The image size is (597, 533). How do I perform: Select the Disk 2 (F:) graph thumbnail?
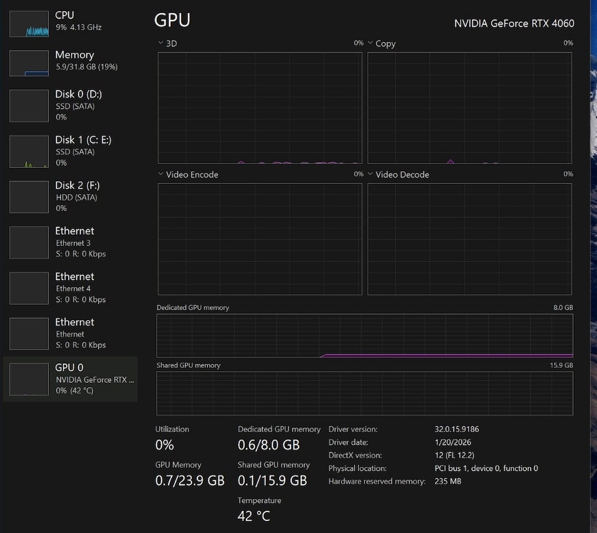(29, 197)
